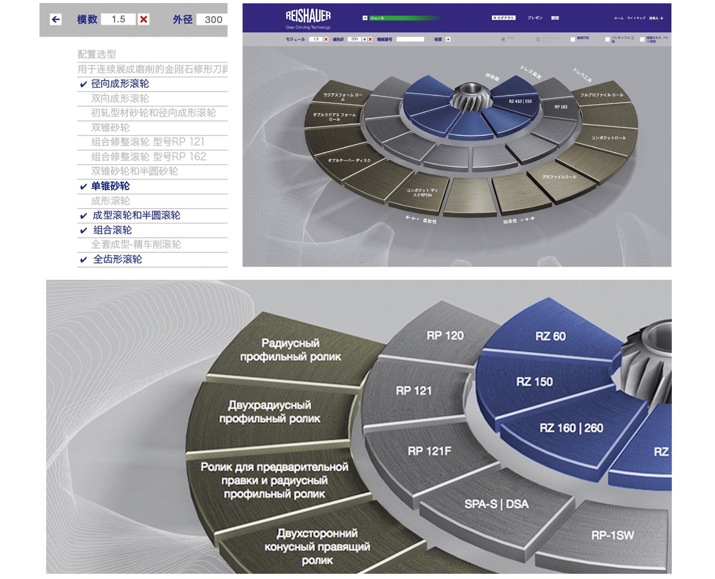The width and height of the screenshot is (715, 579).
Task: Click the arrow icon before the ニュース bar
Action: point(365,18)
